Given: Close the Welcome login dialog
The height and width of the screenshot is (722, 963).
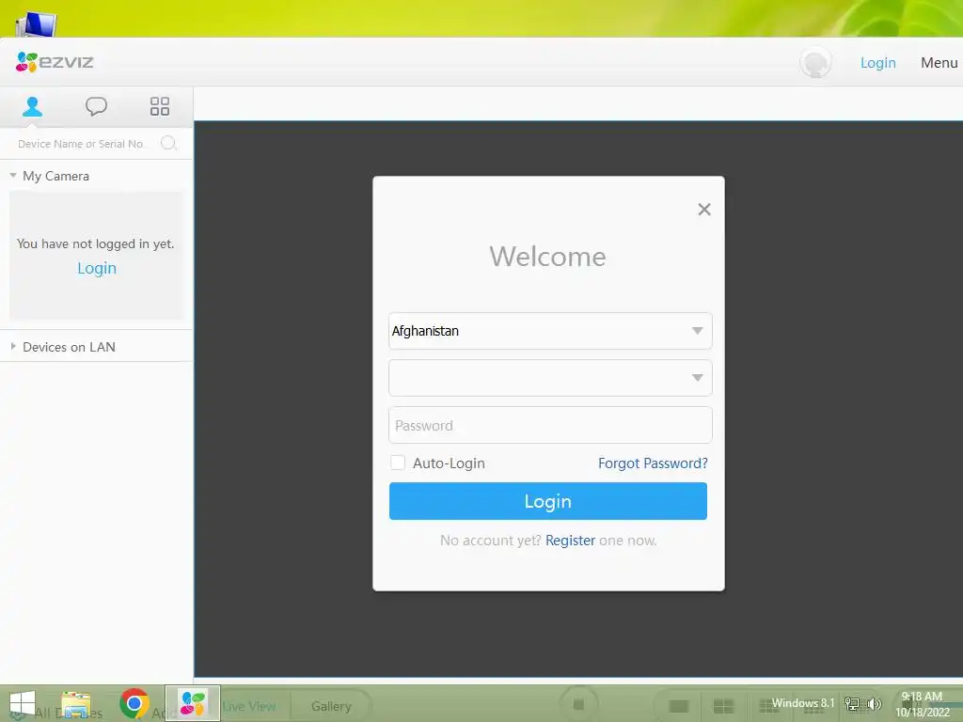Looking at the screenshot, I should [x=704, y=210].
